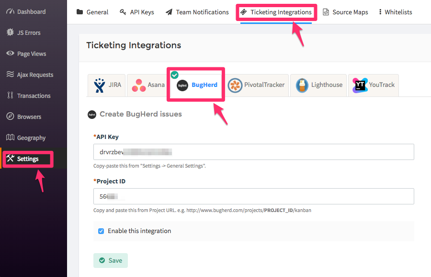The height and width of the screenshot is (277, 431).
Task: Click the Browsers compass icon
Action: [x=10, y=116]
